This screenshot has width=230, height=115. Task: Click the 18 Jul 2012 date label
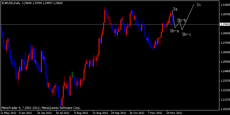[x=63, y=113]
